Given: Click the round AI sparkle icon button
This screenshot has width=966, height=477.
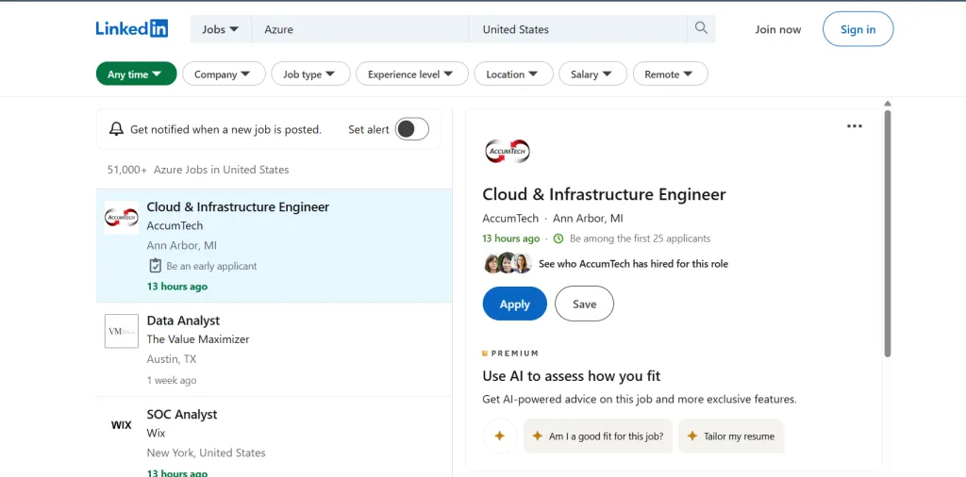Looking at the screenshot, I should (x=500, y=436).
